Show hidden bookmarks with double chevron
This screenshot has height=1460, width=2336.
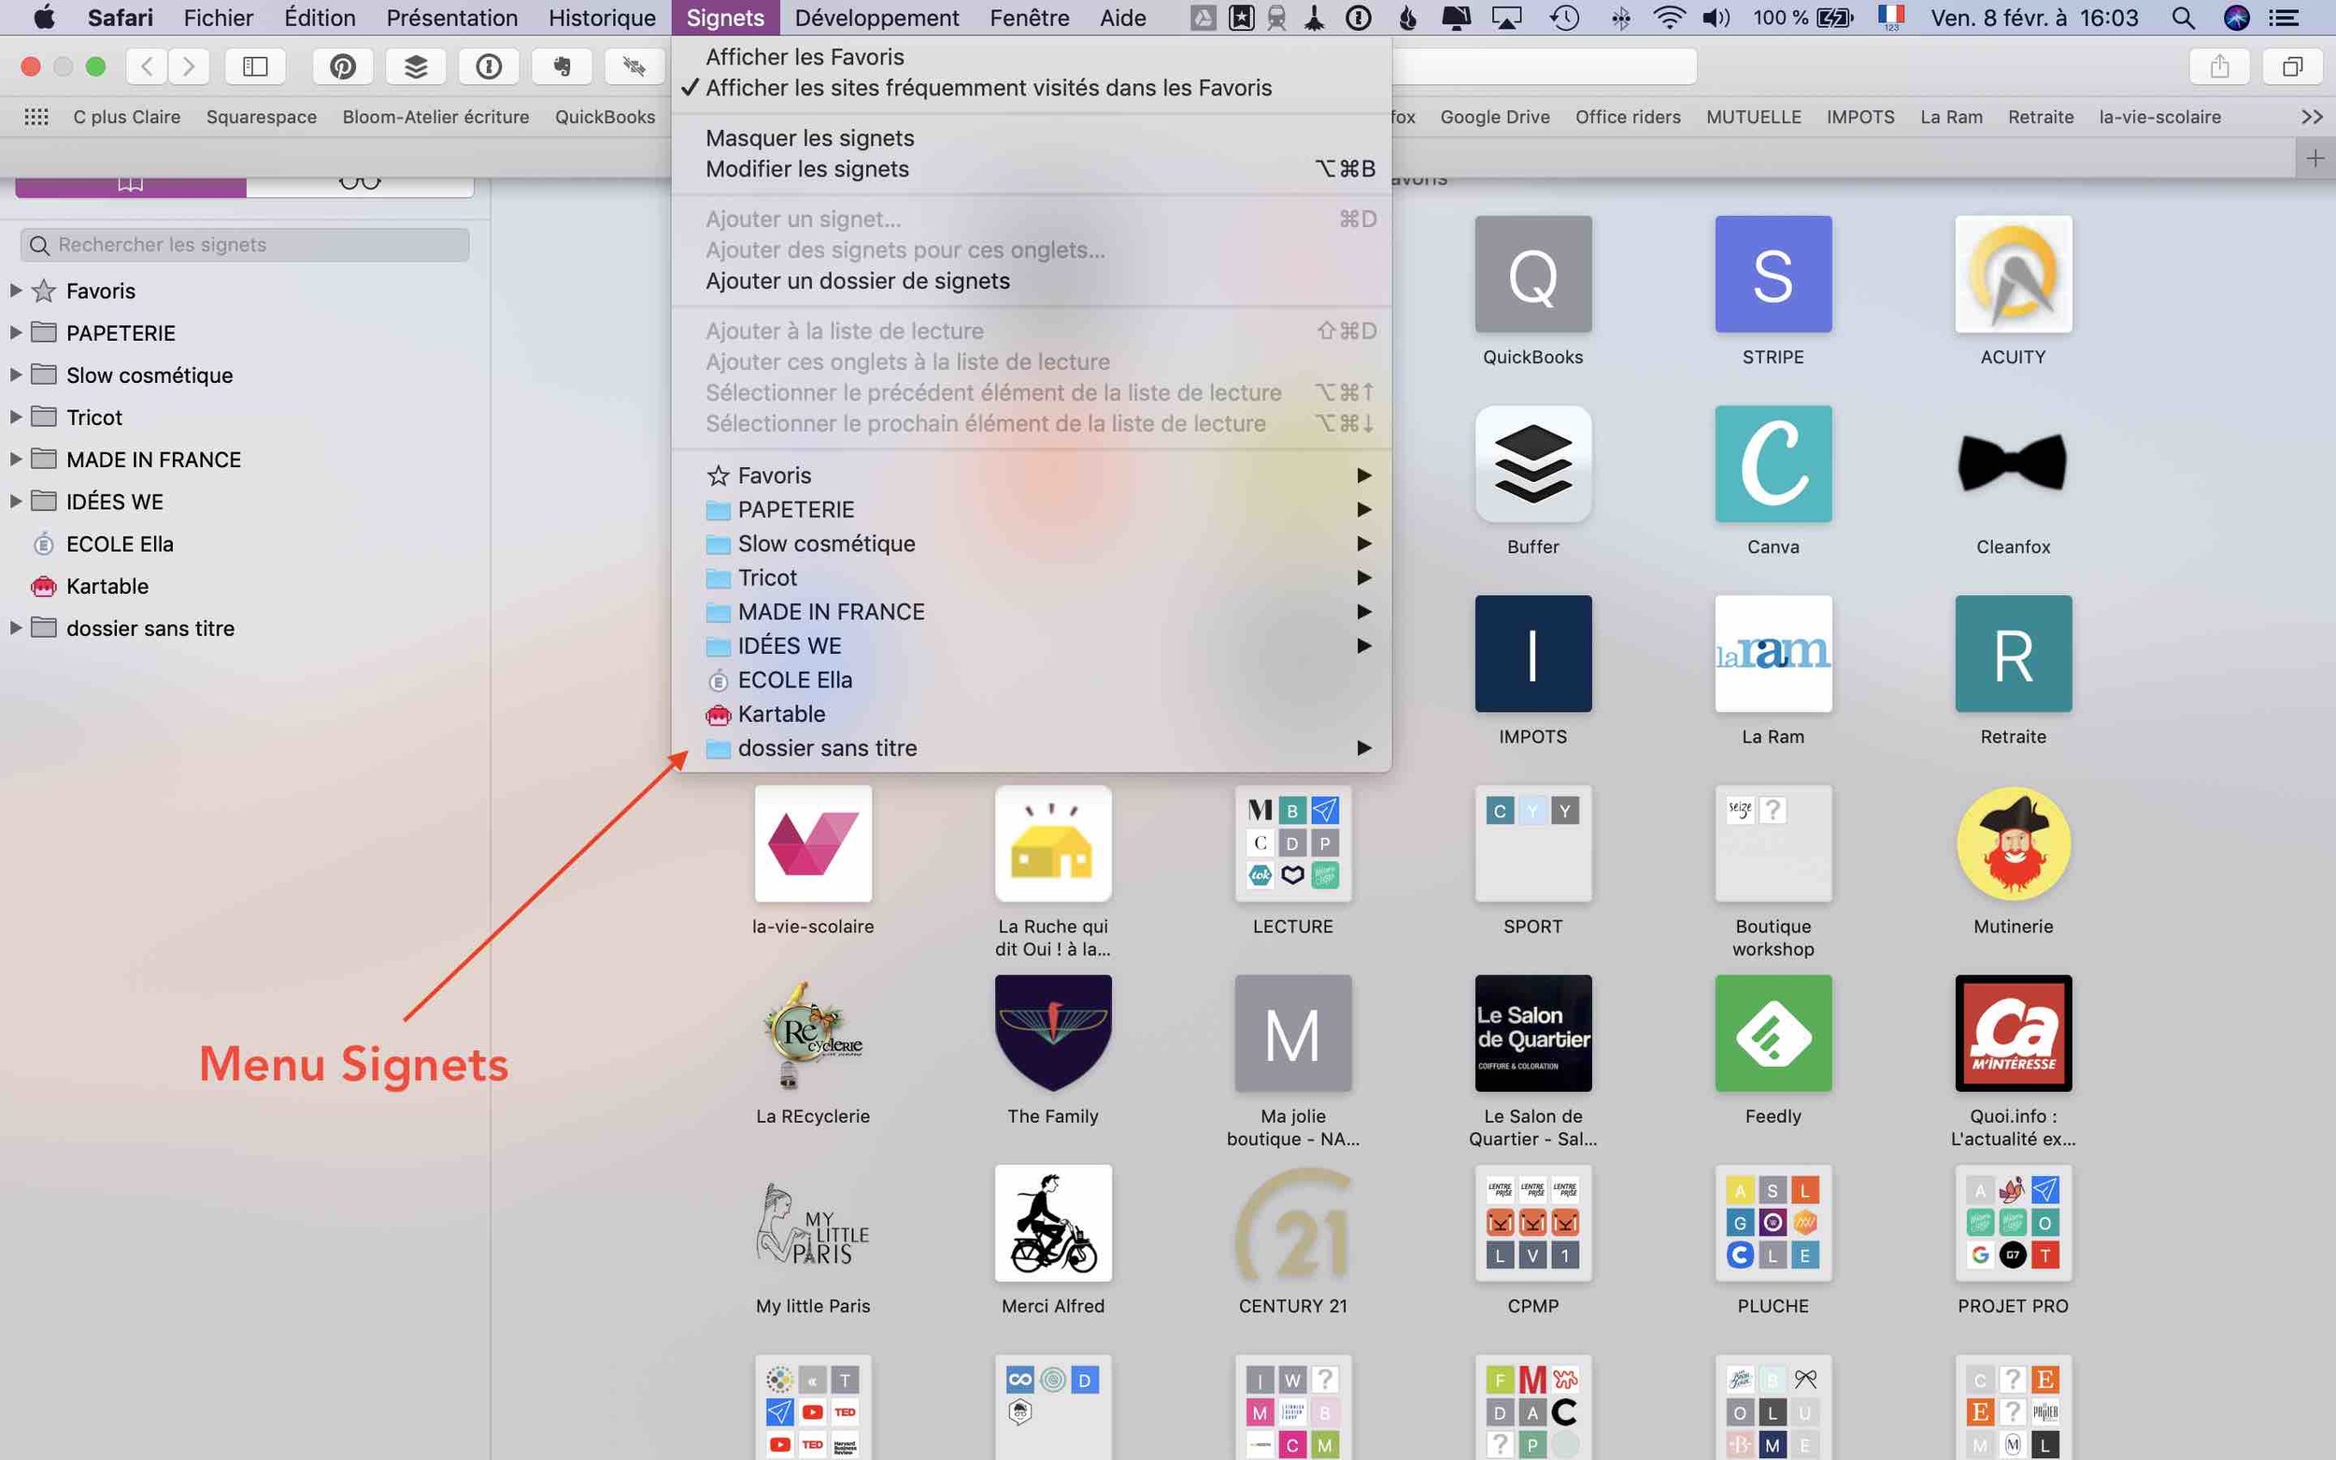(2312, 117)
